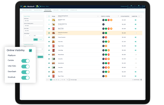The image size is (164, 105).
Task: Toggle visibility for the Pulled Pork Sandwich row
Action: click(x=136, y=33)
